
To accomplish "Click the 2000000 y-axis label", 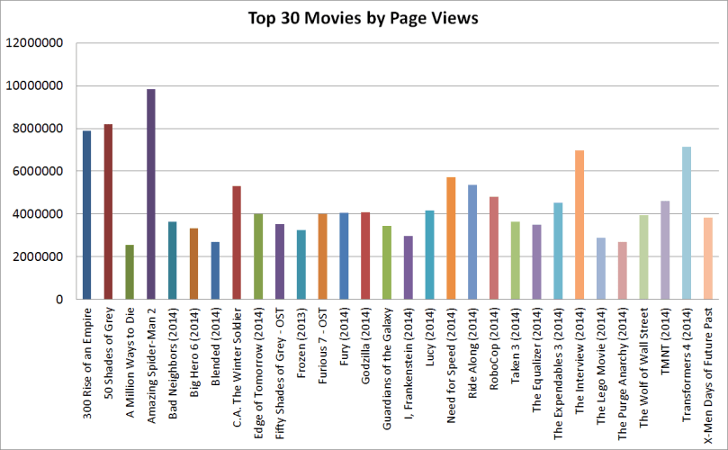I will click(38, 256).
